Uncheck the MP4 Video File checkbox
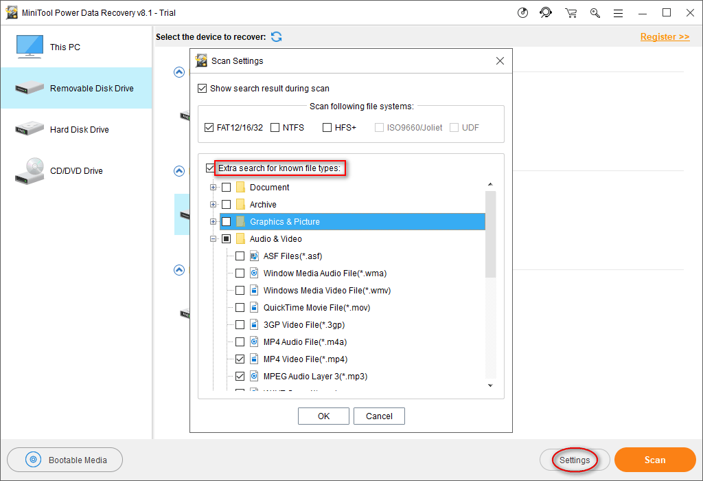 240,359
